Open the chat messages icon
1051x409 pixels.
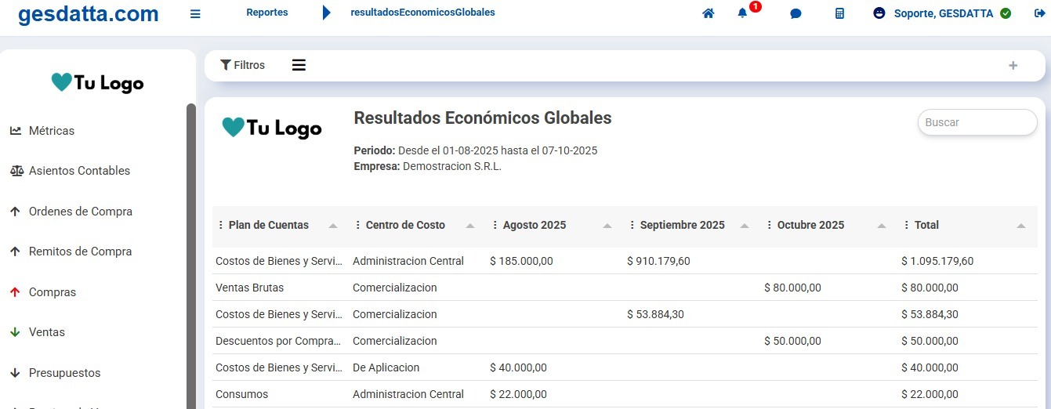[x=795, y=13]
